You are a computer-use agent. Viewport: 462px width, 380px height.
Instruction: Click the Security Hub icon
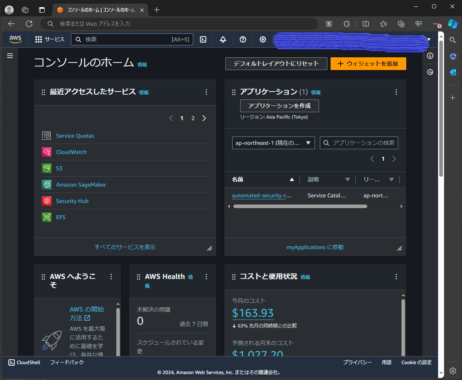(47, 201)
